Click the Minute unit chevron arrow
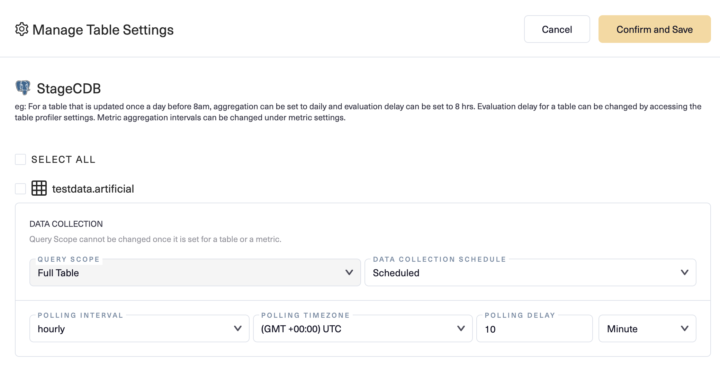720x390 pixels. click(x=684, y=328)
